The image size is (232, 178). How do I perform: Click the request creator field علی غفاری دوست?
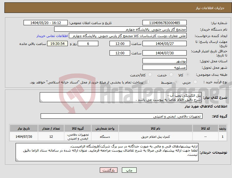[x=128, y=36]
